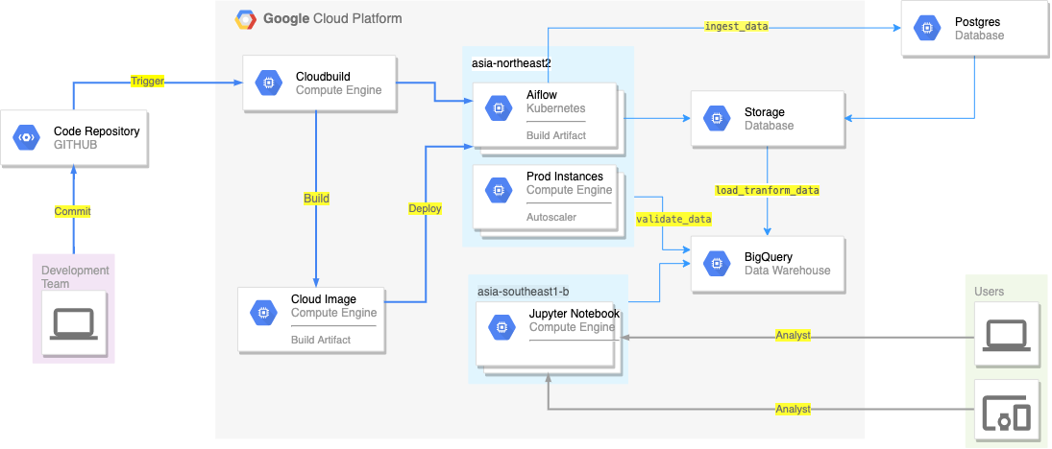Select the validate_data label
The height and width of the screenshot is (449, 1052).
673,219
